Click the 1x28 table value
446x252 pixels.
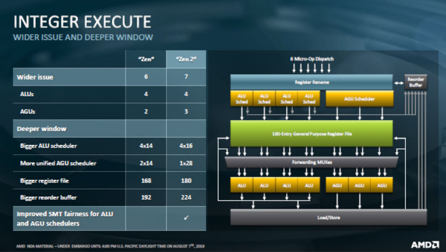[186, 163]
